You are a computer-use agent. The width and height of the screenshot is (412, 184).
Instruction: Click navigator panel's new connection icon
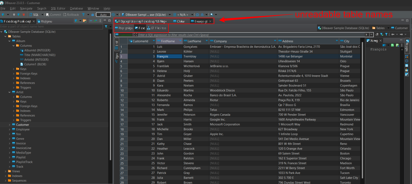76,21
